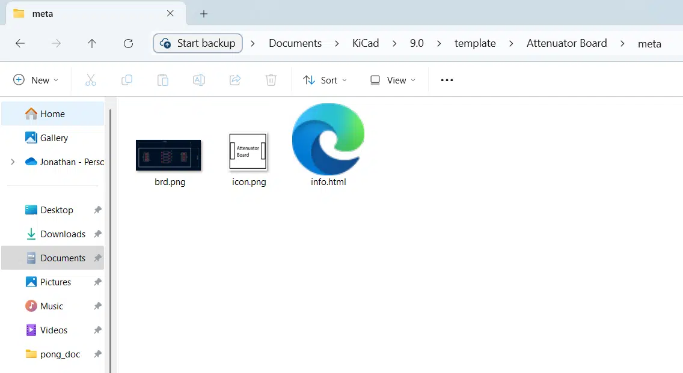This screenshot has height=373, width=683.
Task: Unpin Videos from quick access
Action: (x=97, y=330)
